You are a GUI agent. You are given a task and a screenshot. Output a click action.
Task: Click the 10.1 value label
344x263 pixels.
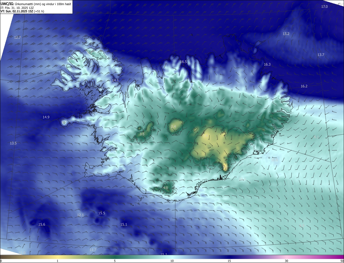pos(242,179)
